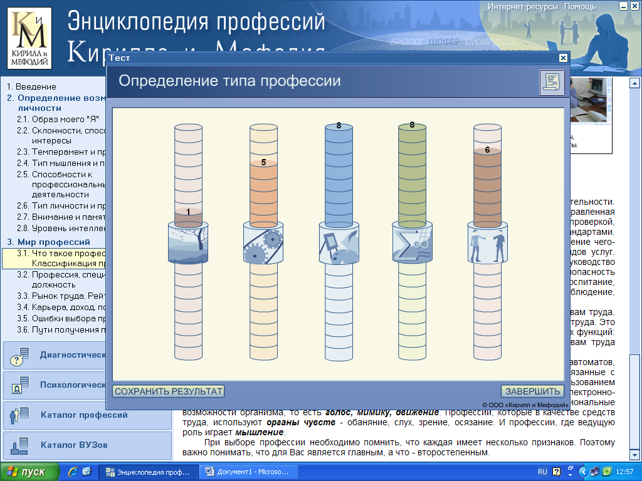Click the Diagnostic tests section icon
This screenshot has height=481, width=642.
pos(19,356)
